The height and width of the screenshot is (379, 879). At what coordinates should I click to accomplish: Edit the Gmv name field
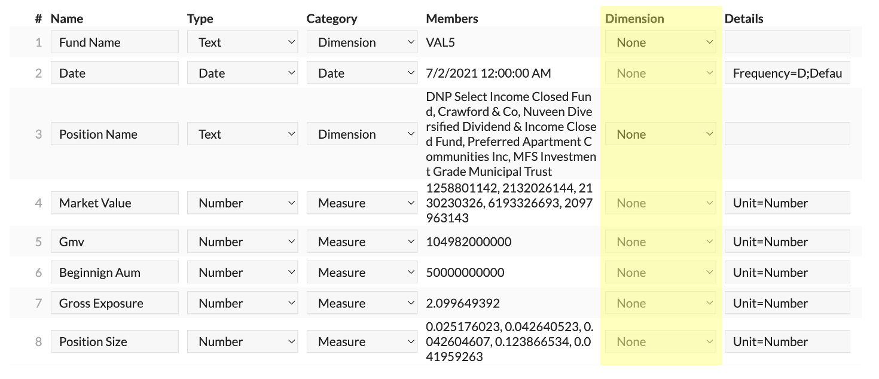tap(115, 242)
